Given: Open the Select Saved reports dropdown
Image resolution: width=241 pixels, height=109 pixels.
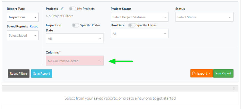Looking at the screenshot, I should pos(23,35).
